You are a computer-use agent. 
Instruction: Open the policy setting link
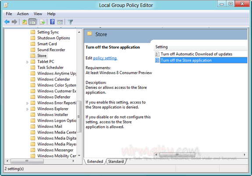105,58
